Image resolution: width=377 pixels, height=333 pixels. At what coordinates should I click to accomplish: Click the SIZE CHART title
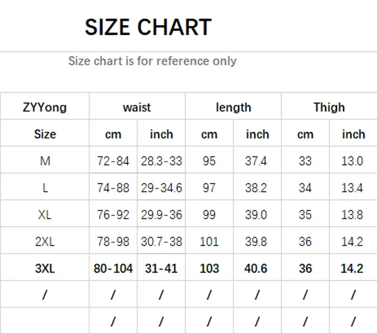click(148, 27)
